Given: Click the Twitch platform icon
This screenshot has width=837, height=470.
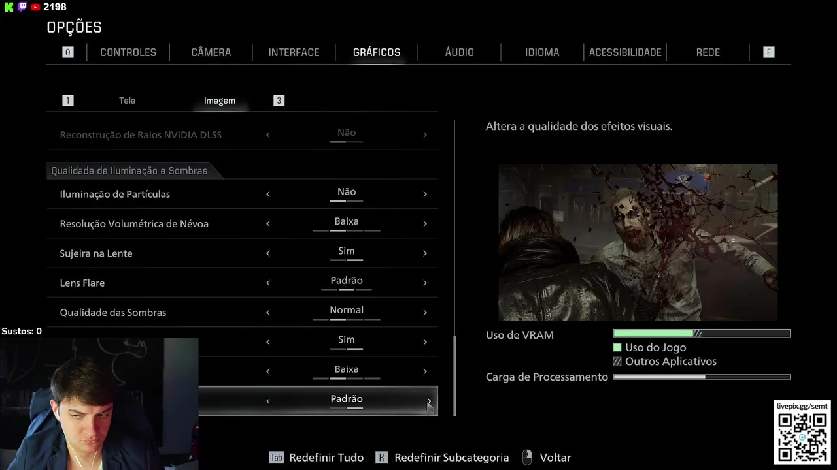Looking at the screenshot, I should [x=22, y=7].
